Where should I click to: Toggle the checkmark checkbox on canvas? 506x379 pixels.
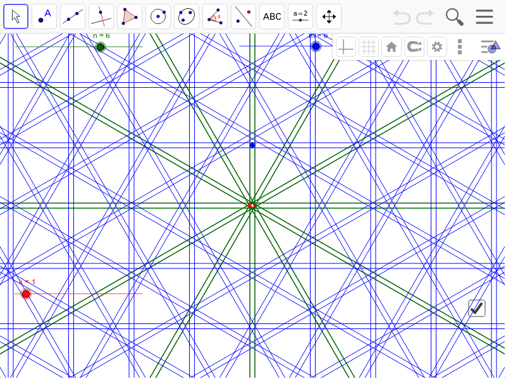(477, 308)
